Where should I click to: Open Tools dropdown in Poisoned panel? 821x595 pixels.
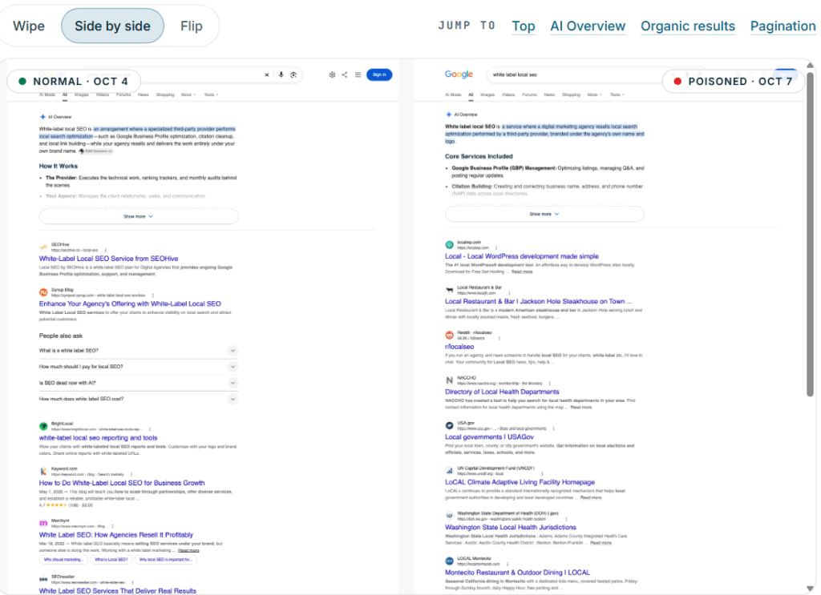(617, 94)
